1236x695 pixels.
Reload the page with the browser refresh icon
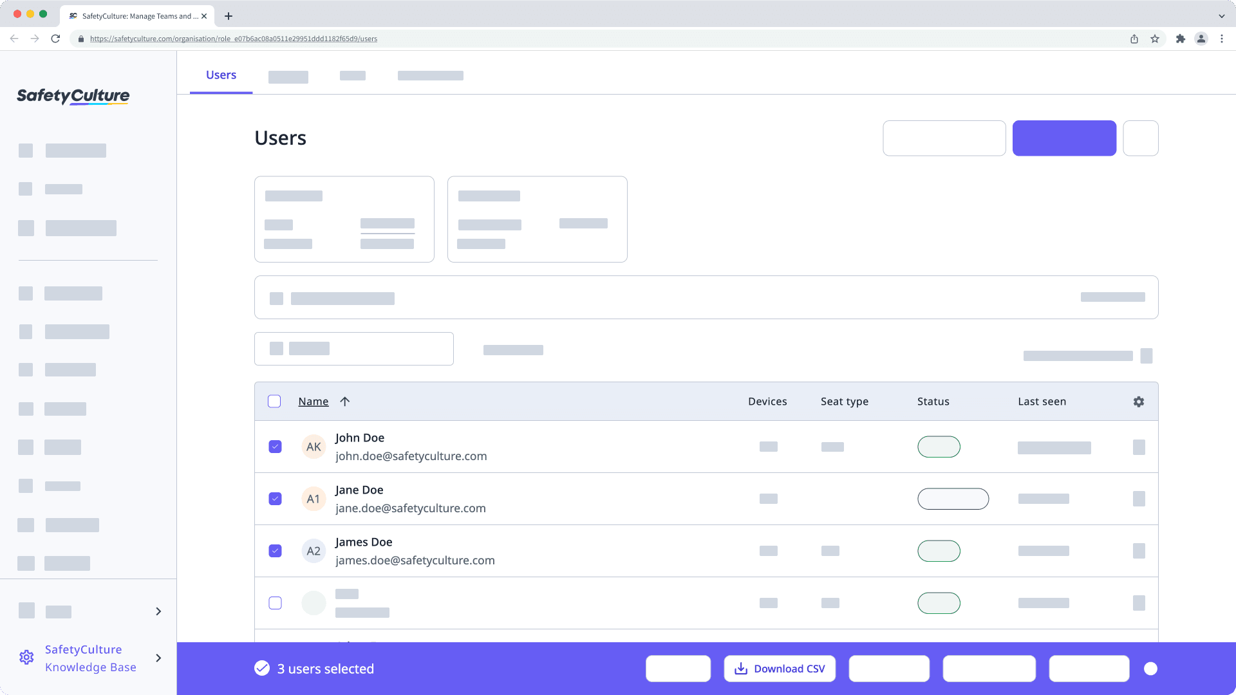55,39
